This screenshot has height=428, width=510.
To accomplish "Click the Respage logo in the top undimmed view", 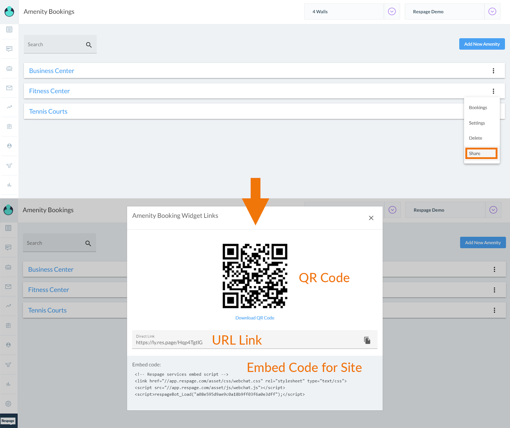I will click(9, 11).
